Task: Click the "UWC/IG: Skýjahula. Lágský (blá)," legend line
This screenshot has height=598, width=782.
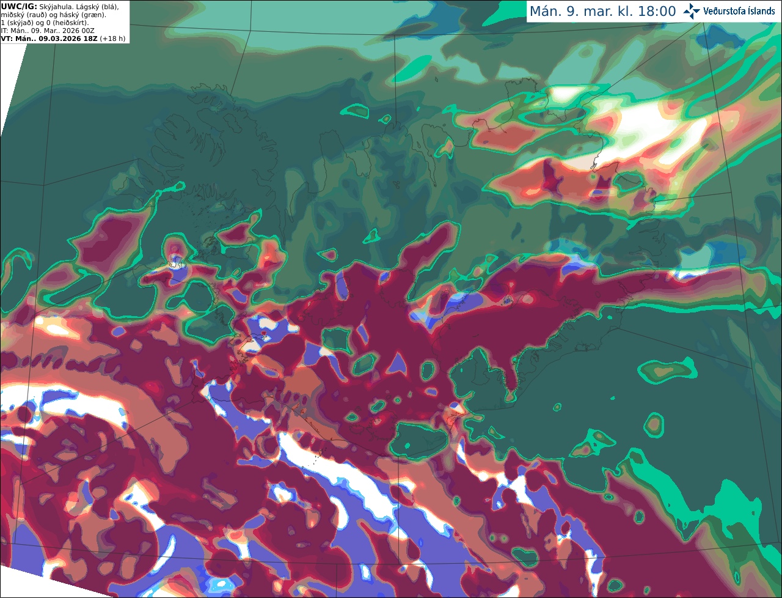Action: tap(60, 7)
